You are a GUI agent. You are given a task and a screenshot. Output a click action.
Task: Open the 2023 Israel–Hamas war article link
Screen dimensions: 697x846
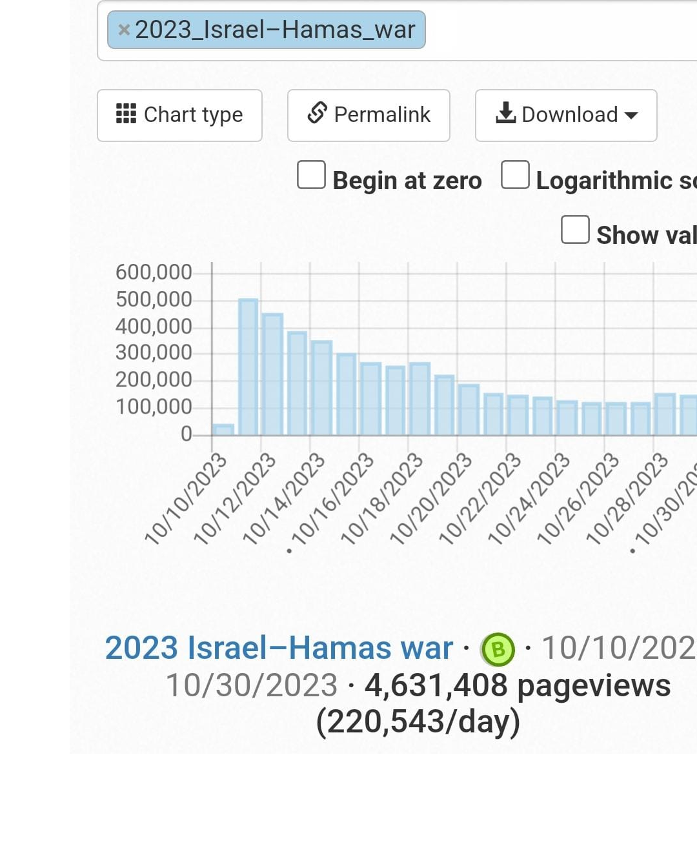pos(279,648)
